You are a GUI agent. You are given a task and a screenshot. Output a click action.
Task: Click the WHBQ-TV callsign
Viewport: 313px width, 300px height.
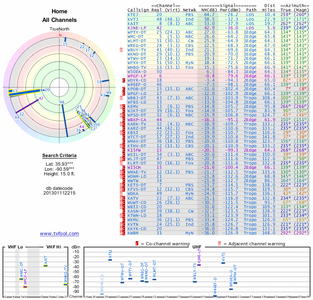(137, 67)
